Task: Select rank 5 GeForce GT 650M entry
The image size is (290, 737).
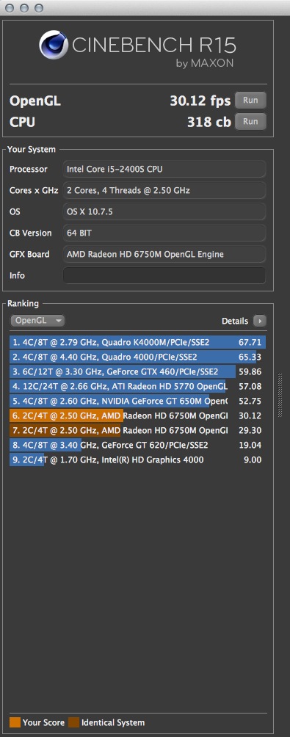Action: point(138,401)
